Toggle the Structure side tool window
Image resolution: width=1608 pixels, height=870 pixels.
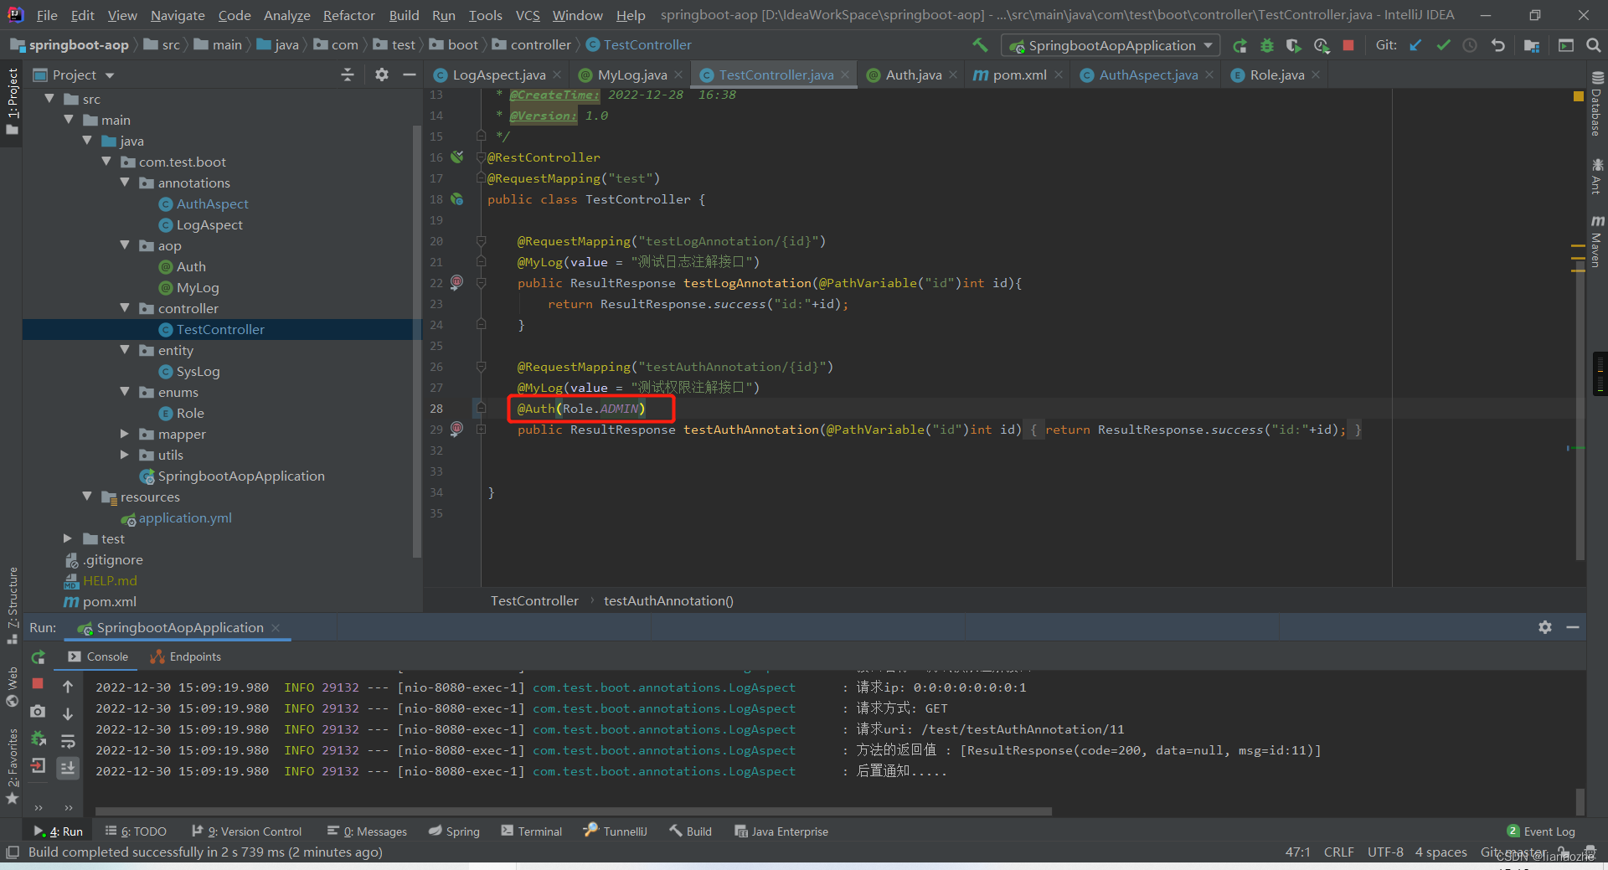pos(12,605)
